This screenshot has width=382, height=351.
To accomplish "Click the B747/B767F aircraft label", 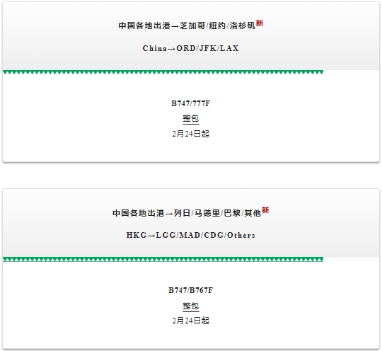I will [x=191, y=290].
